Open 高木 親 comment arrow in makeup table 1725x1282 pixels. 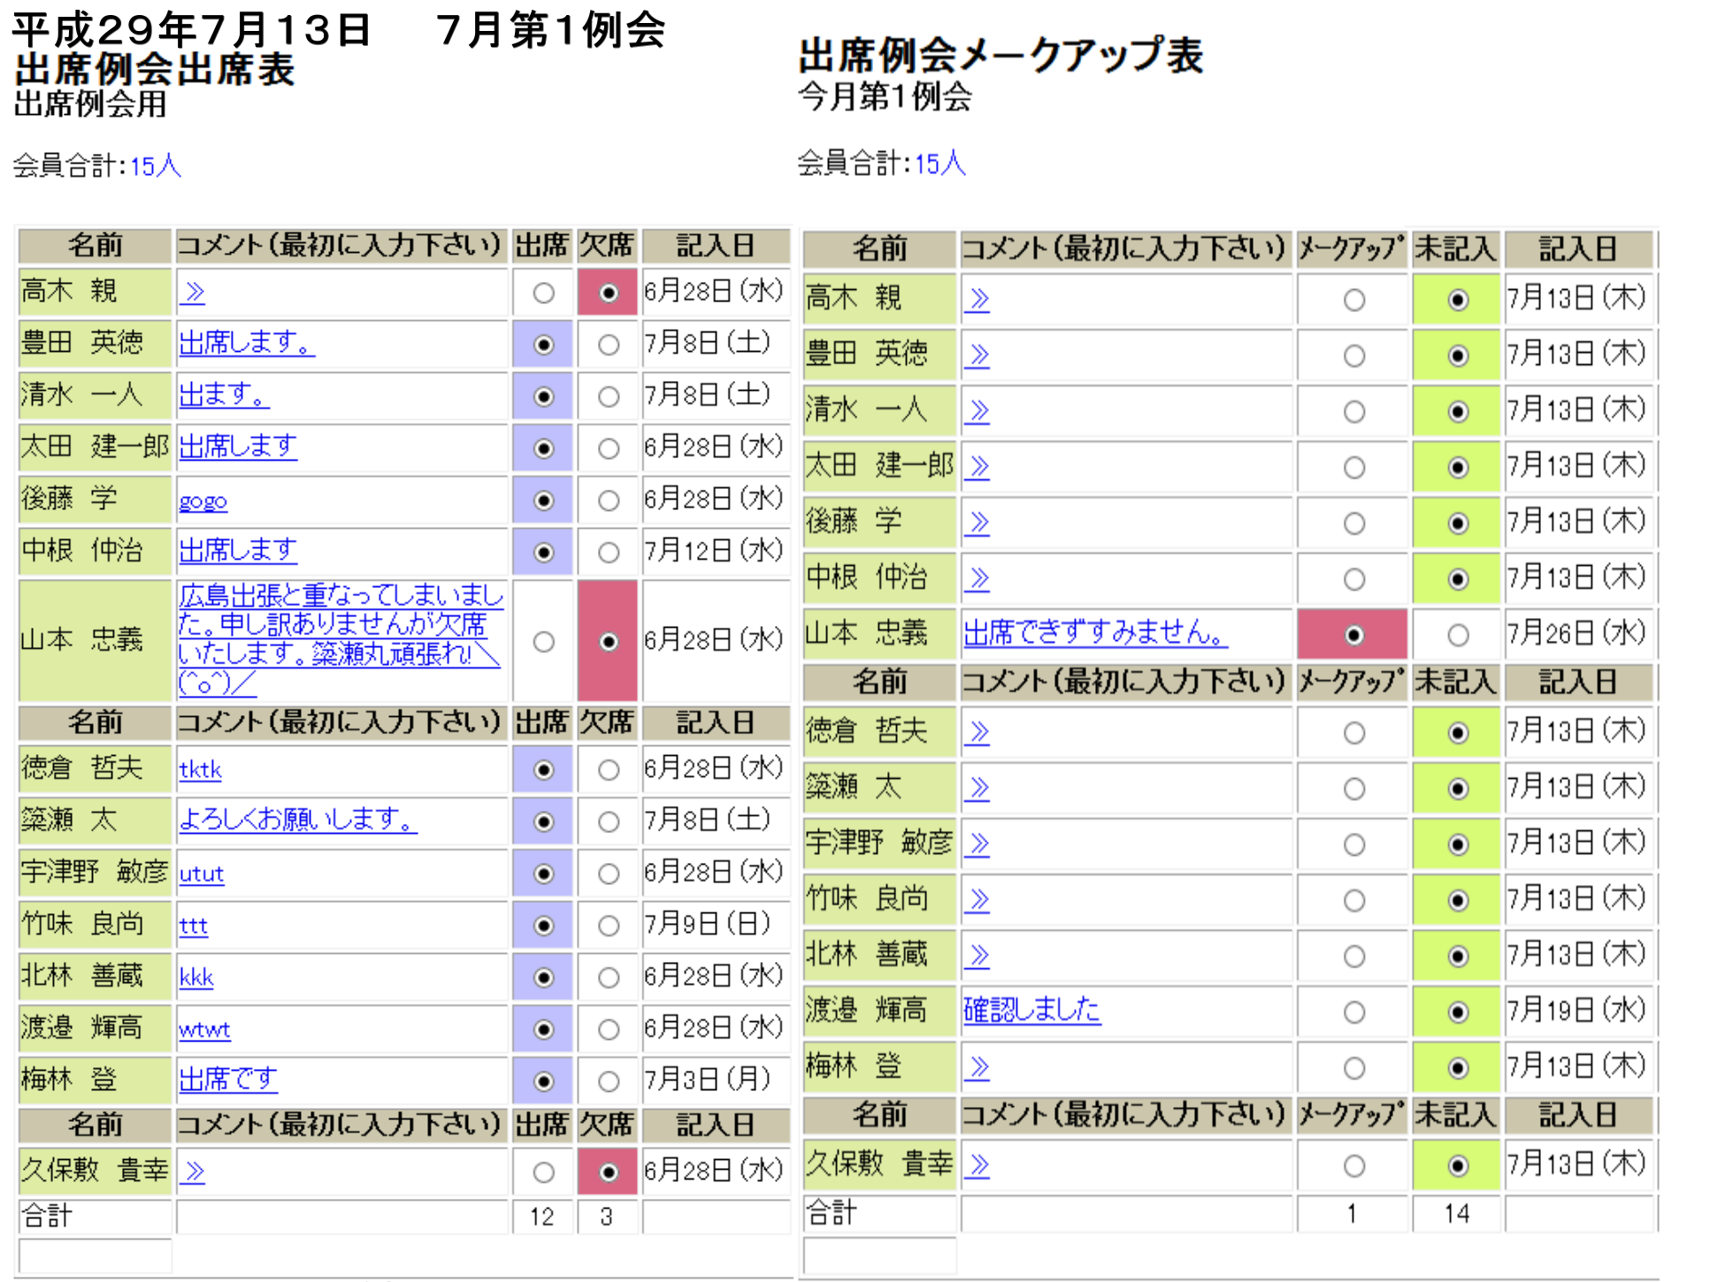pyautogui.click(x=977, y=300)
